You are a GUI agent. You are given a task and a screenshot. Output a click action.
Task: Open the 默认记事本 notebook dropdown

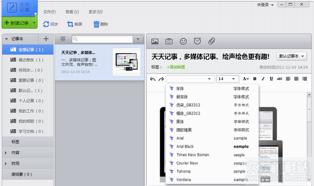[x=292, y=56]
